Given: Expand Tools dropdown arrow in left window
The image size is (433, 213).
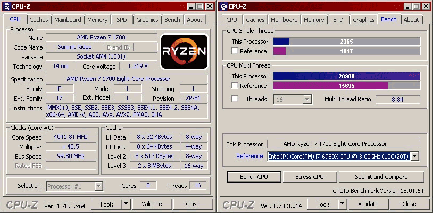Looking at the screenshot, I should click(126, 204).
